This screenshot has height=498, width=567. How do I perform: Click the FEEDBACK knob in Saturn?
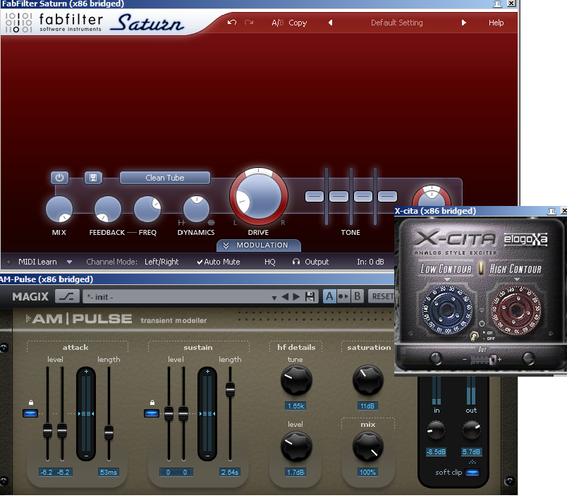pos(107,209)
